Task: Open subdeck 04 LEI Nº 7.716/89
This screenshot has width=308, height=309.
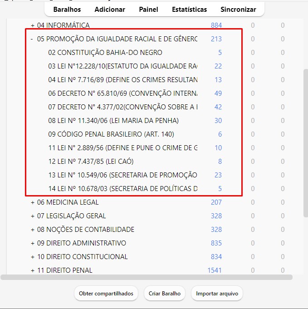Action: [122, 80]
